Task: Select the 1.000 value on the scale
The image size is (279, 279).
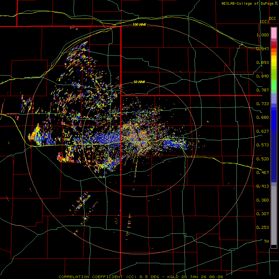Action: [263, 35]
